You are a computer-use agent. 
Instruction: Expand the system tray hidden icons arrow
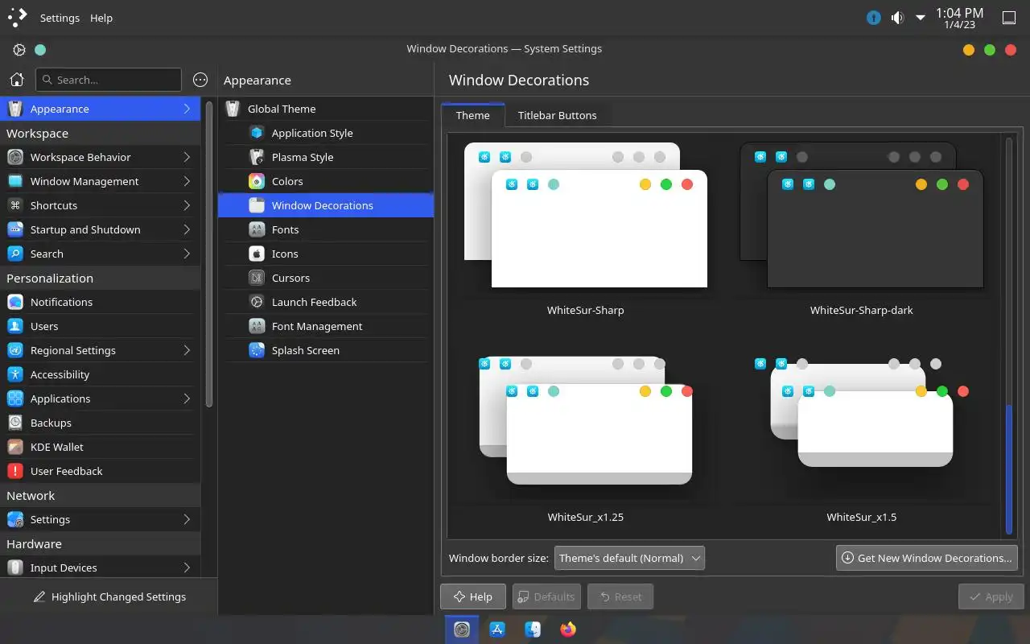pos(921,18)
